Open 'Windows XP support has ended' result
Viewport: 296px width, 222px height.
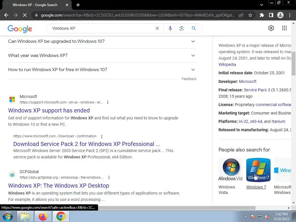tap(49, 110)
